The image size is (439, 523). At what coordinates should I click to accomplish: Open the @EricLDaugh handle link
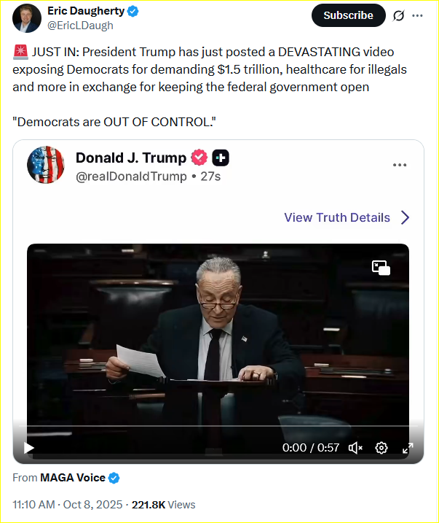pos(80,26)
